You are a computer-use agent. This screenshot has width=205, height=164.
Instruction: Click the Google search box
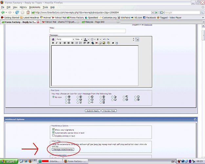182,12
